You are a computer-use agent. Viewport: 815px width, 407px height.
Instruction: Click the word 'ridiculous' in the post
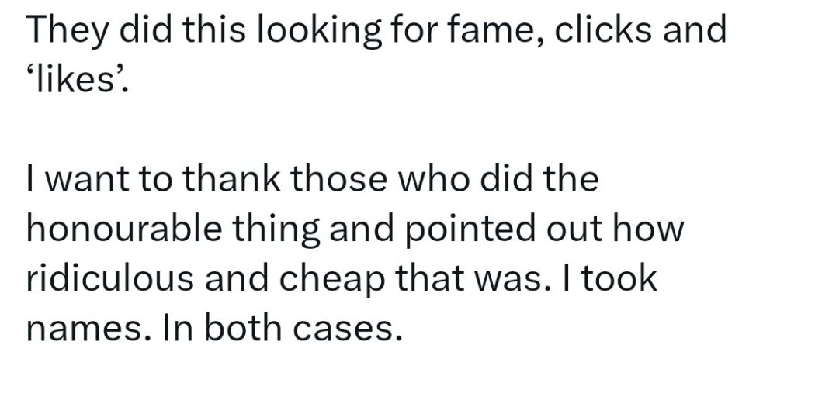point(109,278)
